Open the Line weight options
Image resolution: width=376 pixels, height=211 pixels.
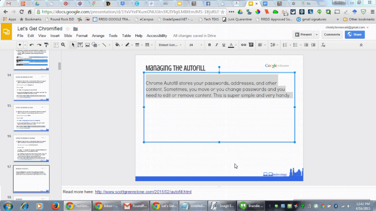point(137,45)
